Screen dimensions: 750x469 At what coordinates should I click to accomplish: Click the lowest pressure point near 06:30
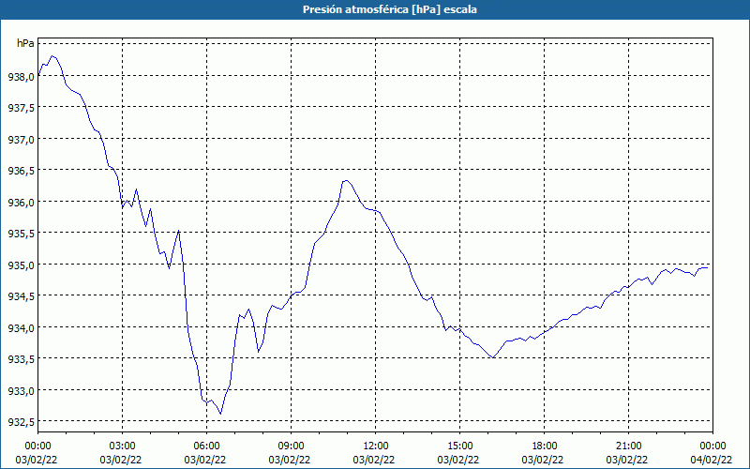[220, 414]
